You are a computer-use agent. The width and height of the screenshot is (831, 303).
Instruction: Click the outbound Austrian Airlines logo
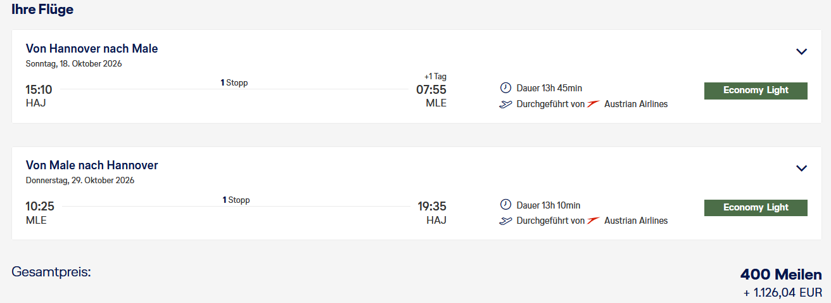click(x=593, y=104)
